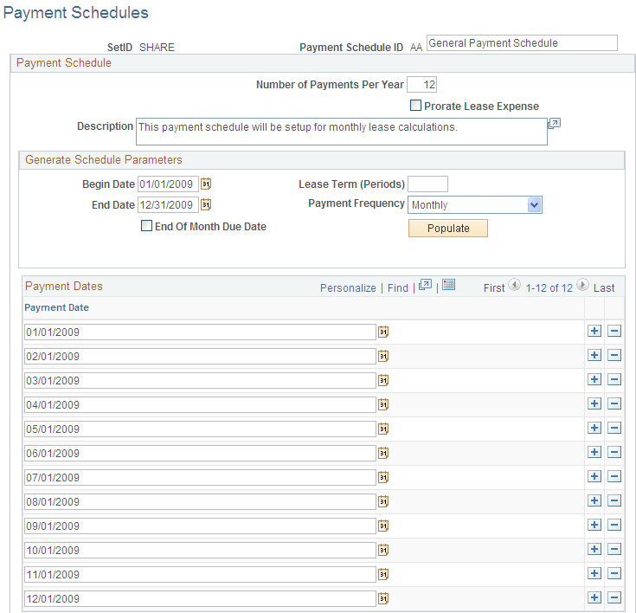Image resolution: width=636 pixels, height=613 pixels.
Task: Add a row after 02/01/2009
Action: coord(594,355)
